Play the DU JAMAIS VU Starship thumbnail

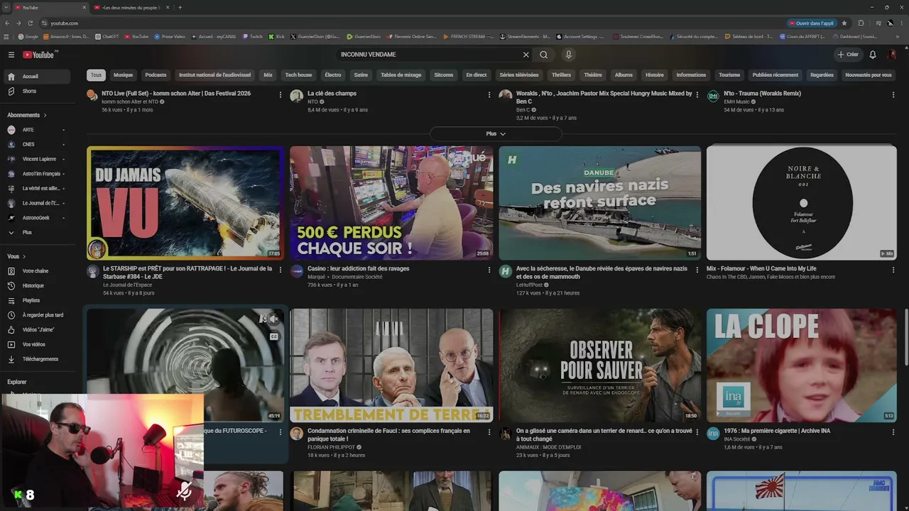[185, 203]
